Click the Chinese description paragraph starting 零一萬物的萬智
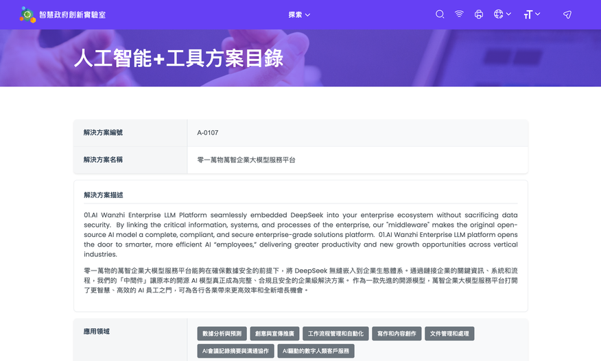The width and height of the screenshot is (601, 361). coord(300,281)
